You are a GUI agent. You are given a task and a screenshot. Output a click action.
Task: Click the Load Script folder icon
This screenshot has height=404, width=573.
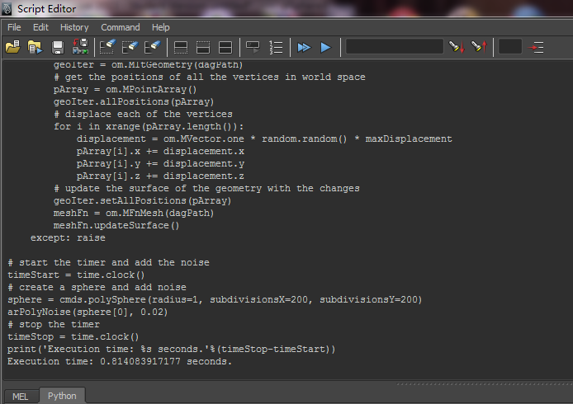coord(12,47)
